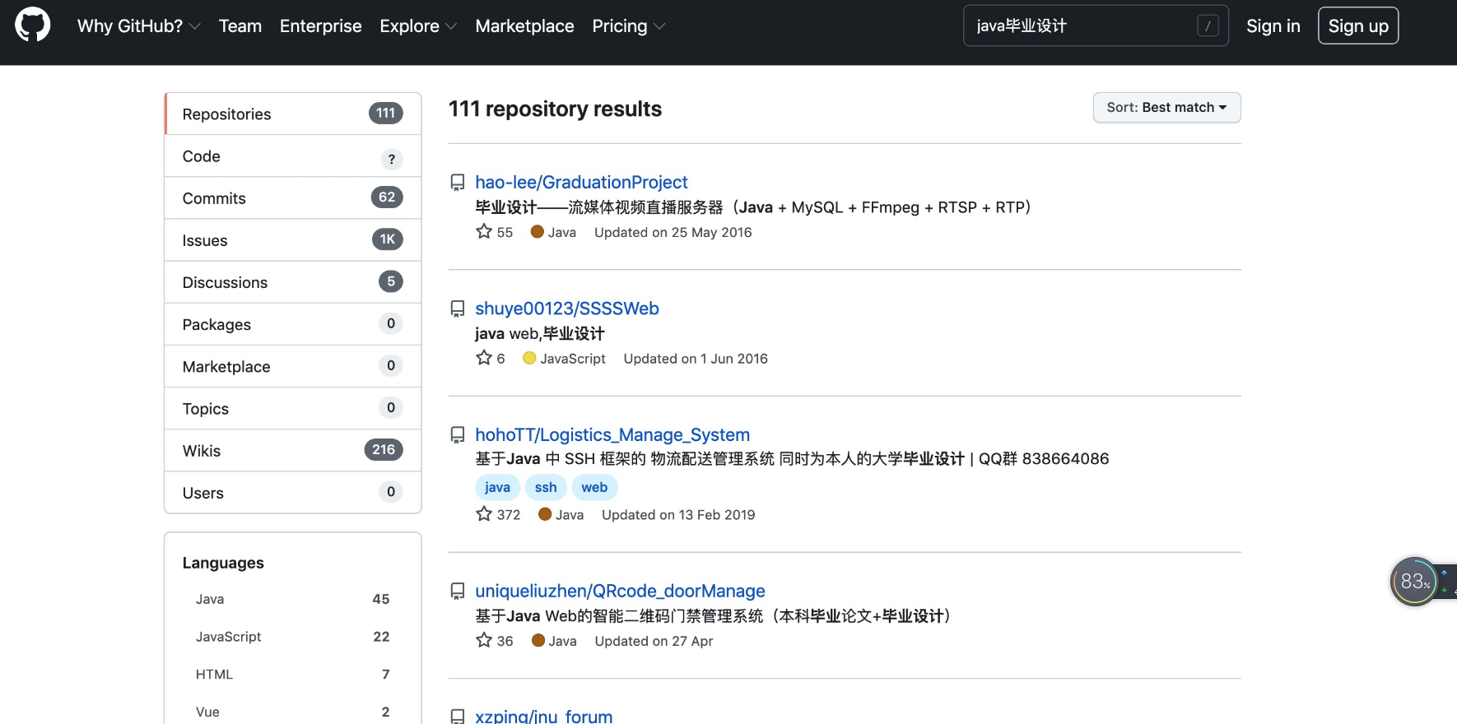Click yellow JavaScript language dot of SSSSWeb
The width and height of the screenshot is (1457, 724).
pos(529,358)
